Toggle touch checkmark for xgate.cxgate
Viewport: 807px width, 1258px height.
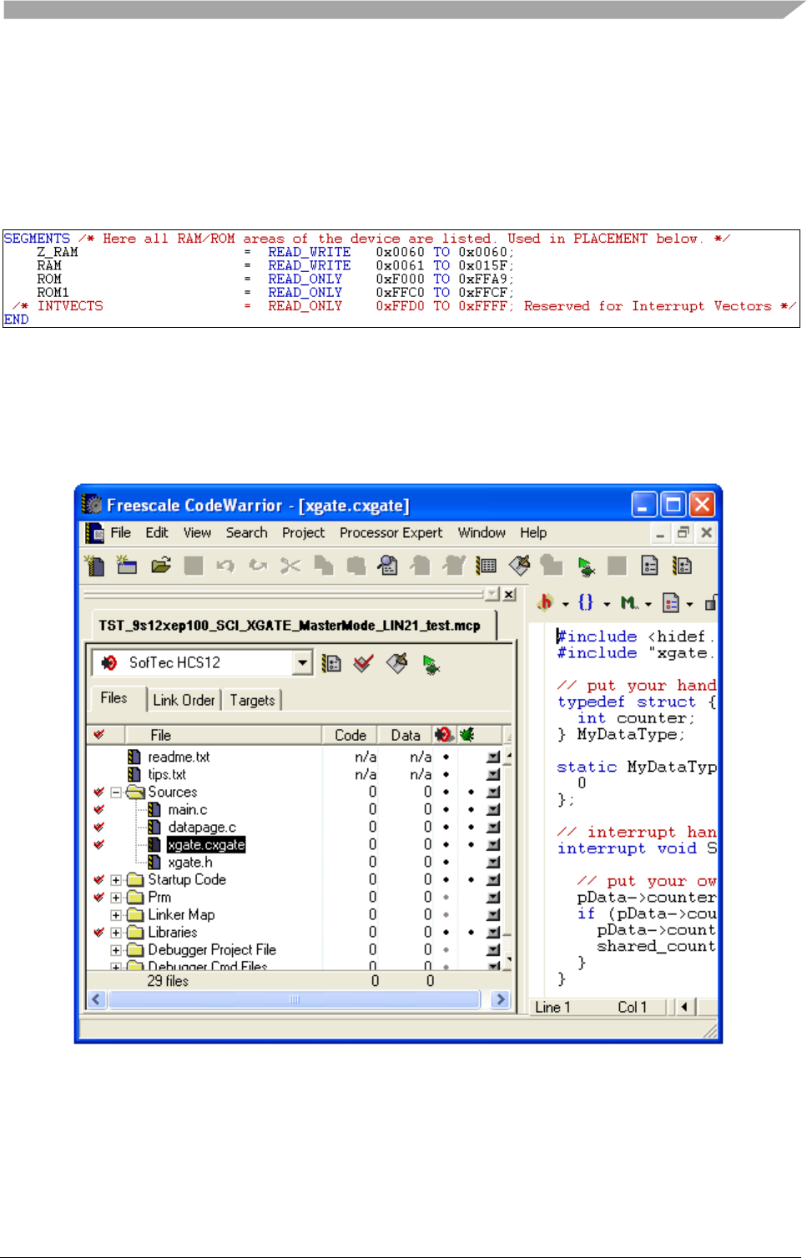click(x=99, y=844)
